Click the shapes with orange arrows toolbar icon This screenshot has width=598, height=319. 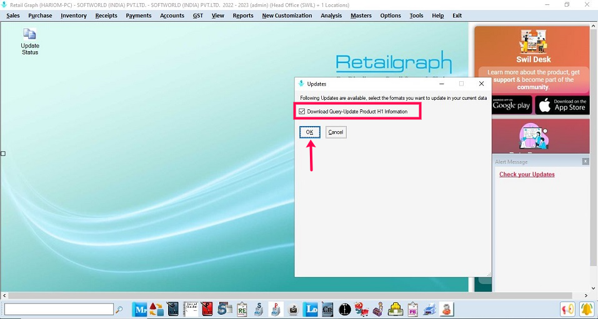(x=156, y=309)
